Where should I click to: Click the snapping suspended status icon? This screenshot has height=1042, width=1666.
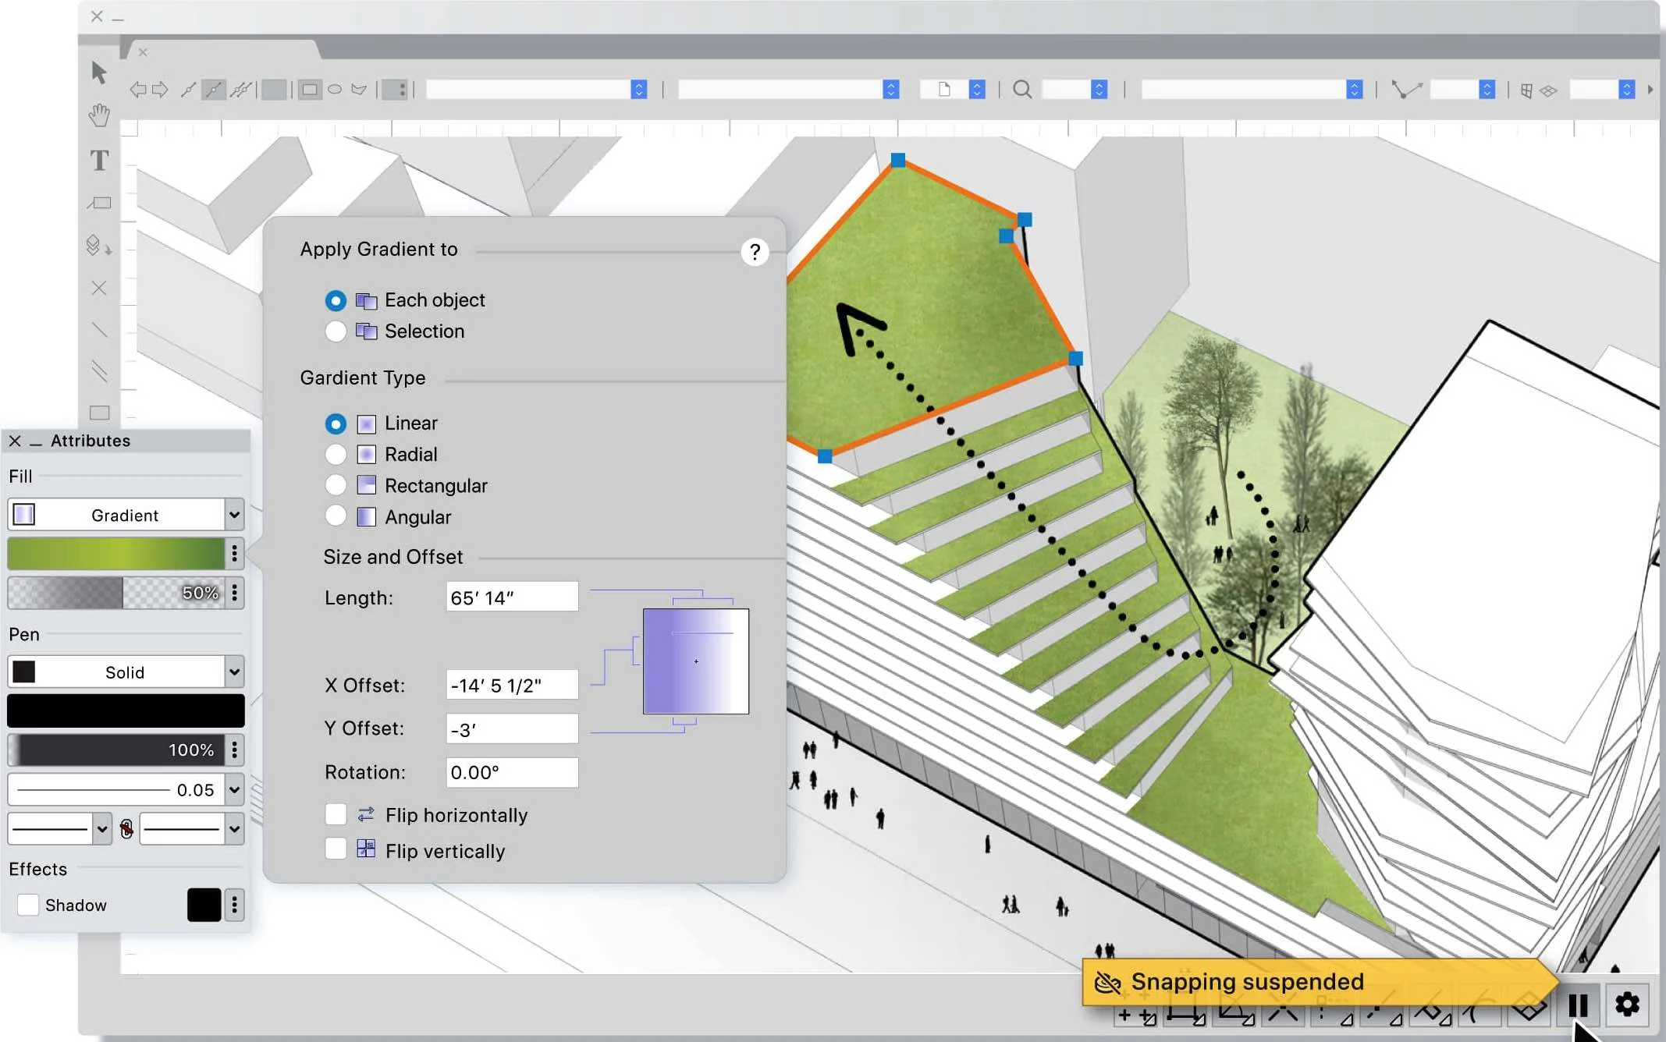click(1105, 981)
